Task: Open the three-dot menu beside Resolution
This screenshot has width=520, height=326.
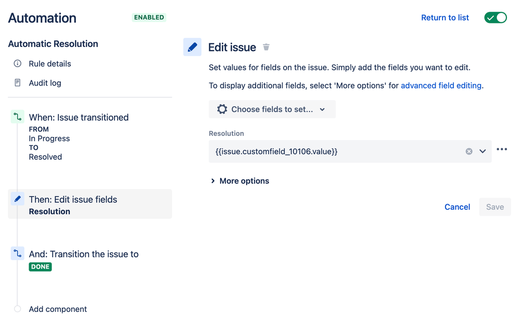Action: click(502, 149)
